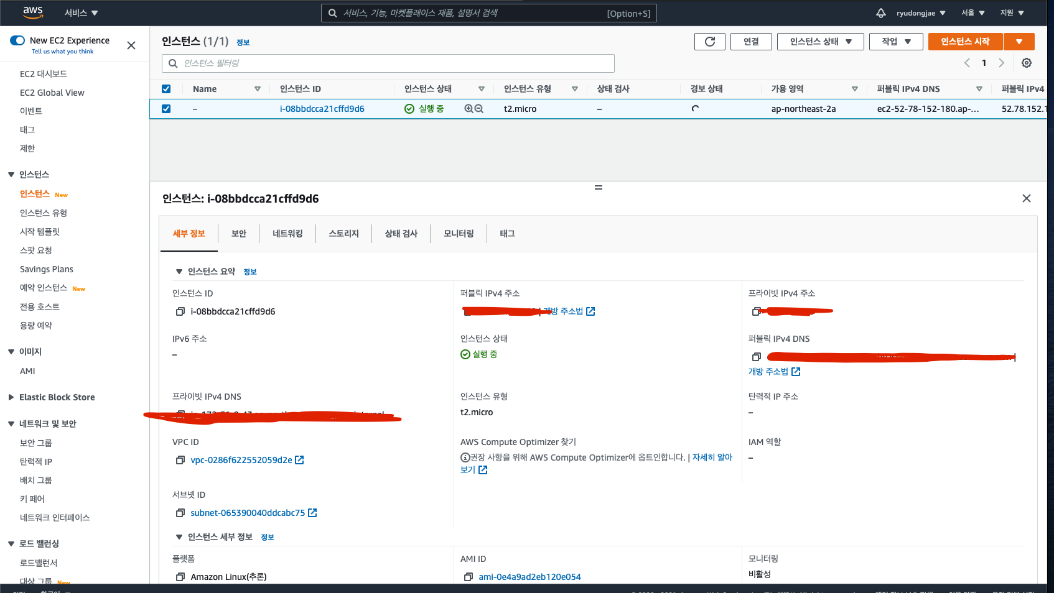The height and width of the screenshot is (593, 1054).
Task: Copy the public IPv4 DNS value
Action: (757, 357)
